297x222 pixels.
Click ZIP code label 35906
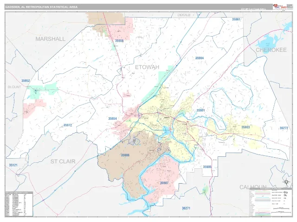click(125, 155)
